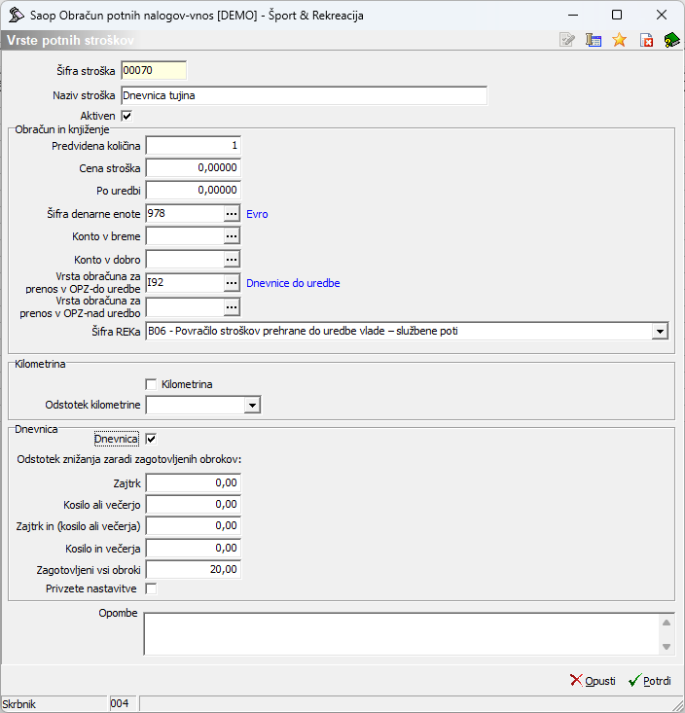Focus the Predvidena količina field
685x713 pixels.
(x=194, y=146)
